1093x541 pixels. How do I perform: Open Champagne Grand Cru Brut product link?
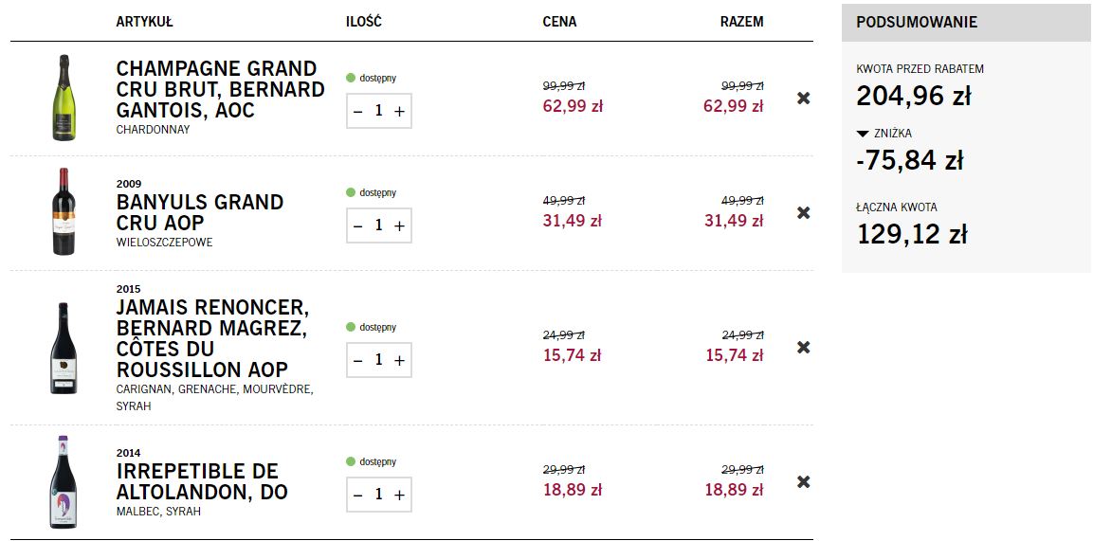(220, 89)
